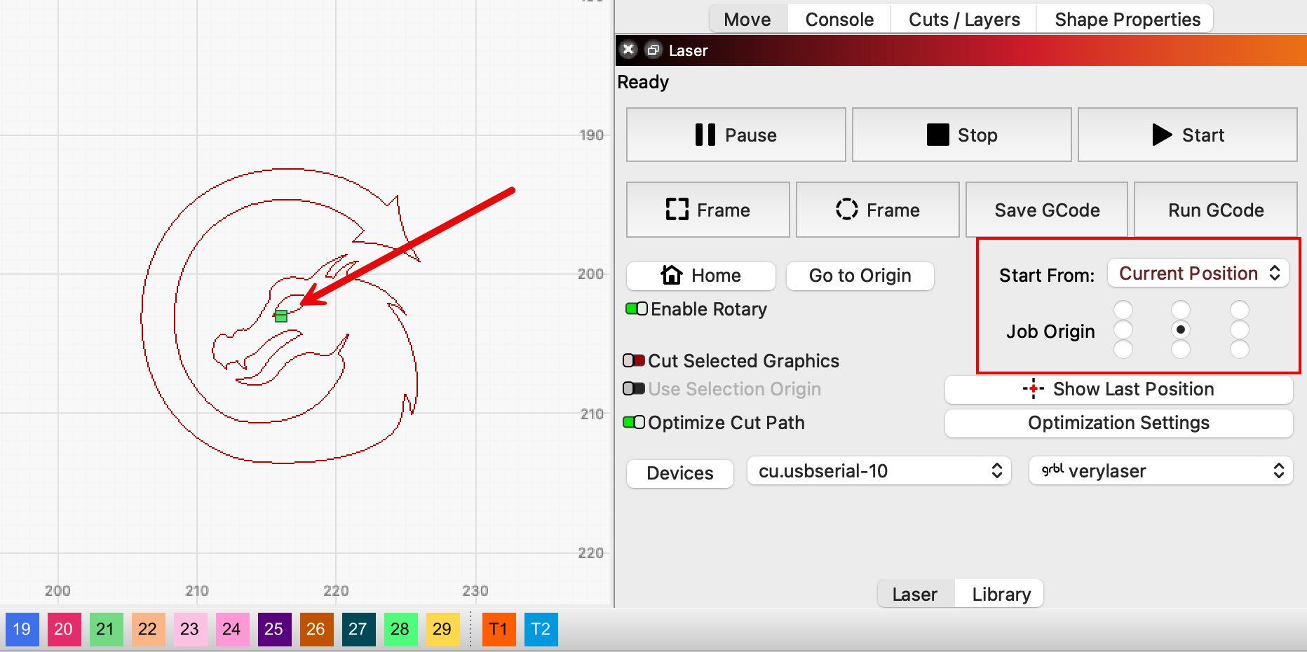Toggle the Enable Rotary switch
The height and width of the screenshot is (652, 1307).
637,309
